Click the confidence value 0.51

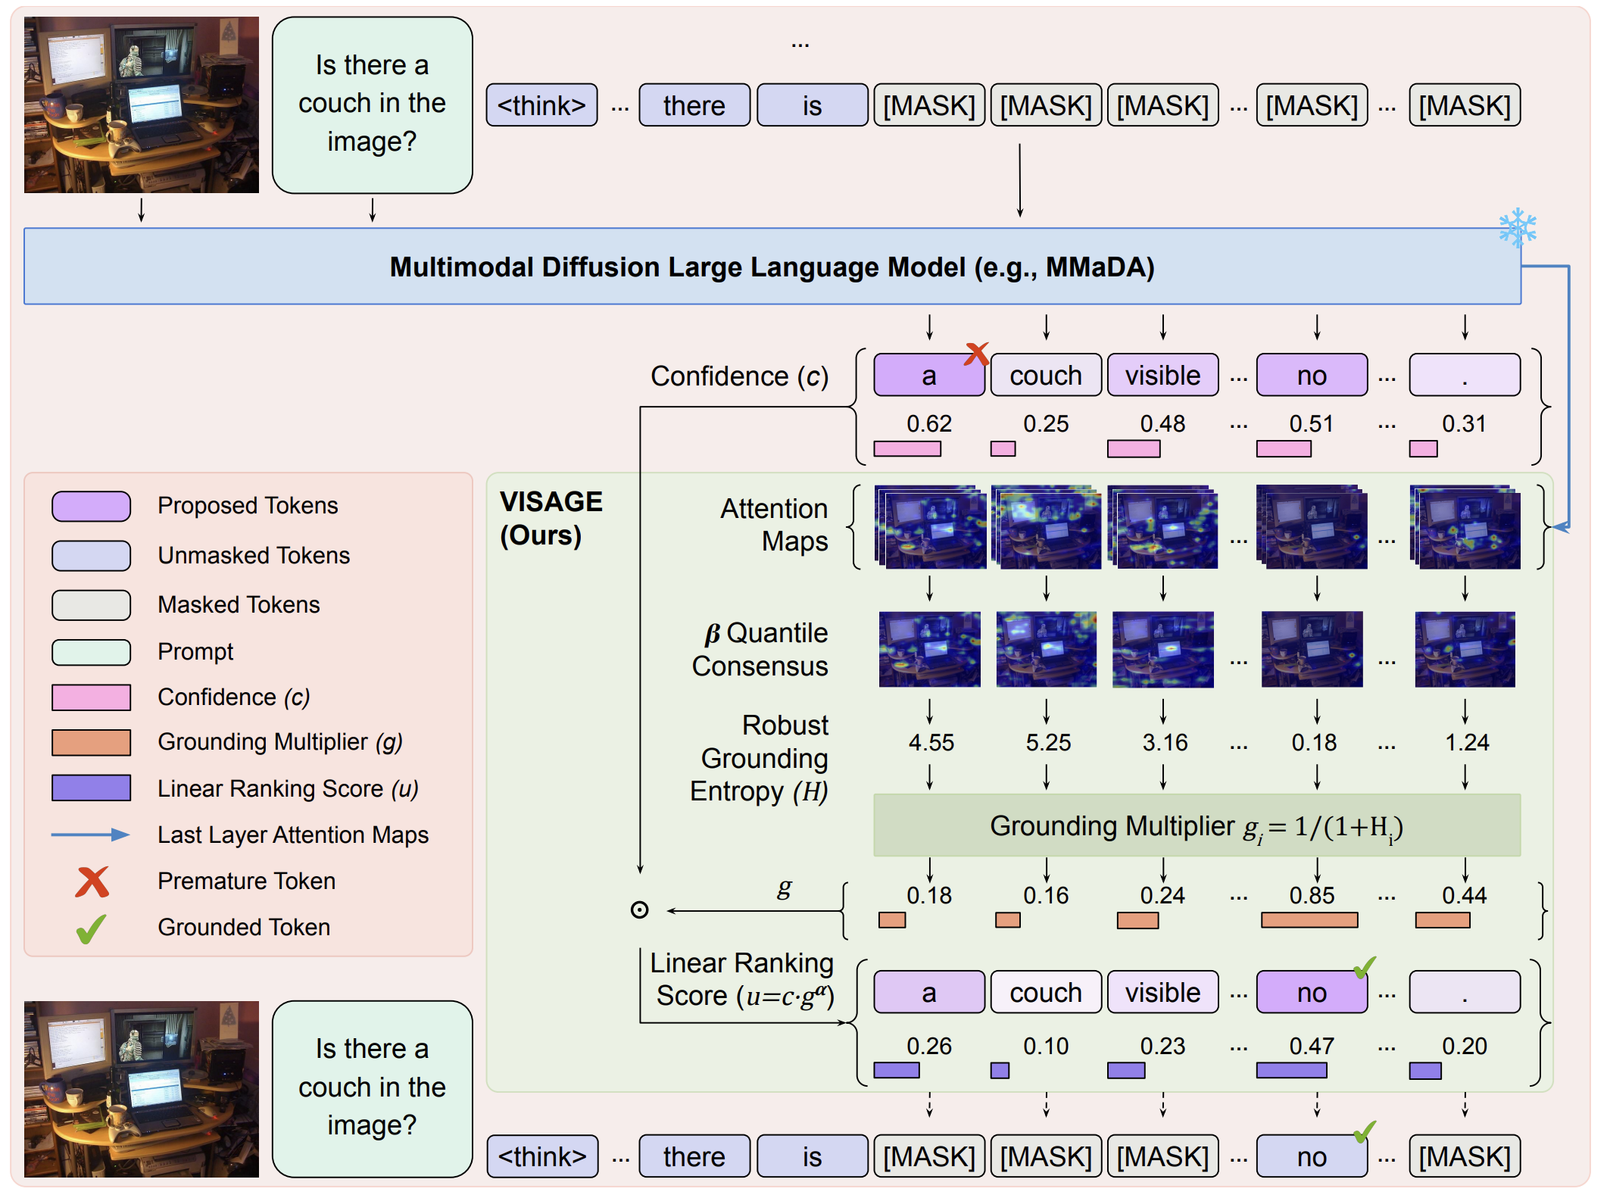point(1312,423)
